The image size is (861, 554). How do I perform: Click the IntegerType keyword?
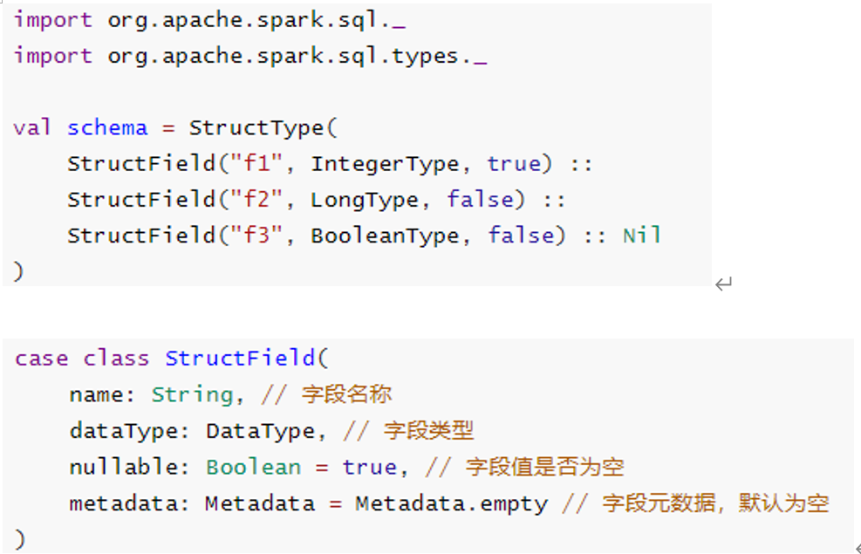[x=385, y=164]
